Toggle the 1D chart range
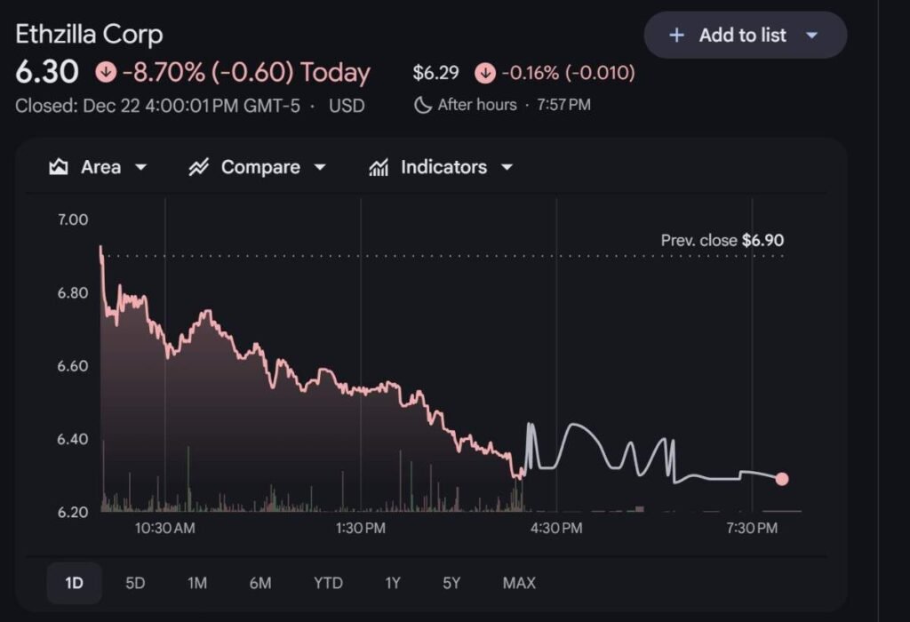 click(75, 583)
